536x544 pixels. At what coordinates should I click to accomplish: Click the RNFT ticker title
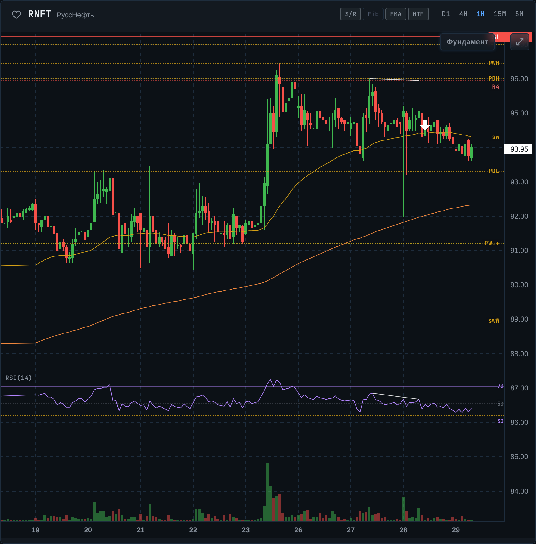[x=40, y=14]
